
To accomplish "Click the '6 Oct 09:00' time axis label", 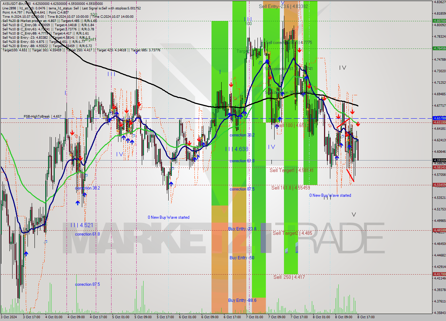I will (210, 317).
